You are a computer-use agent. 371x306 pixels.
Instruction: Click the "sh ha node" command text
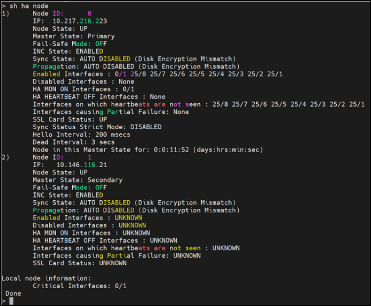[x=29, y=6]
